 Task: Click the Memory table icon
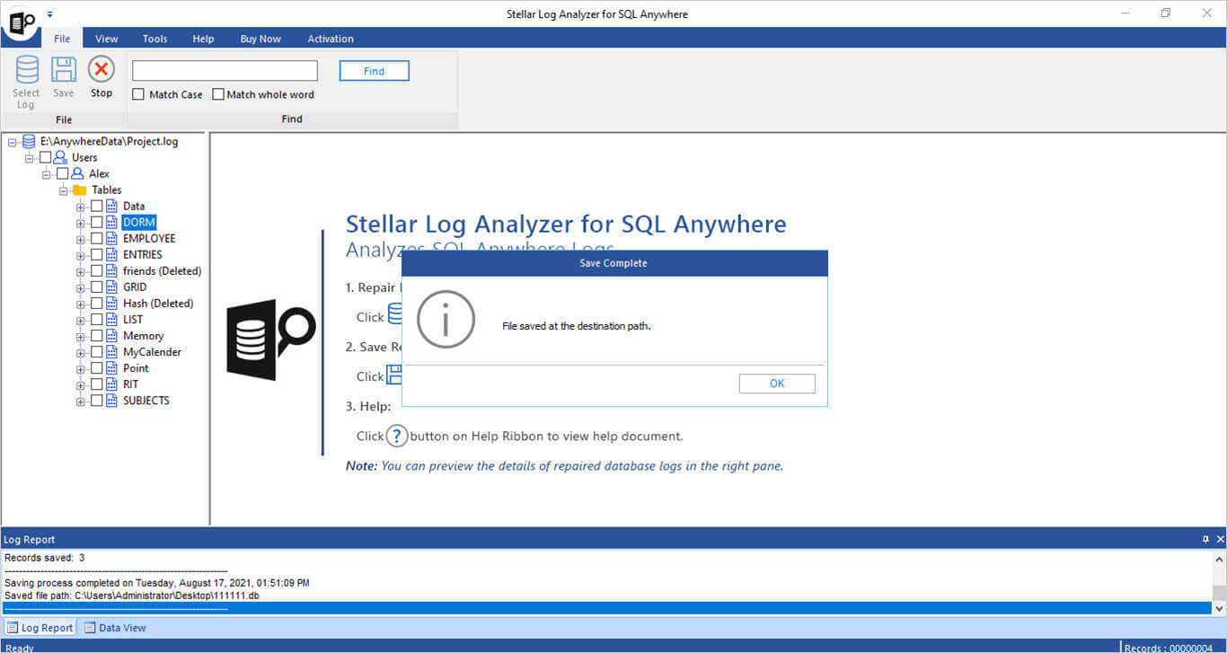[111, 335]
